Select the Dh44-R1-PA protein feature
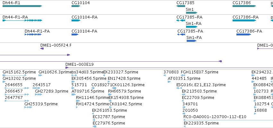 click(x=33, y=34)
